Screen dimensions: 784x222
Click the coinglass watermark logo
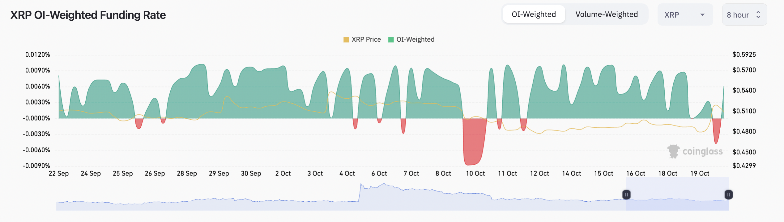pyautogui.click(x=695, y=151)
